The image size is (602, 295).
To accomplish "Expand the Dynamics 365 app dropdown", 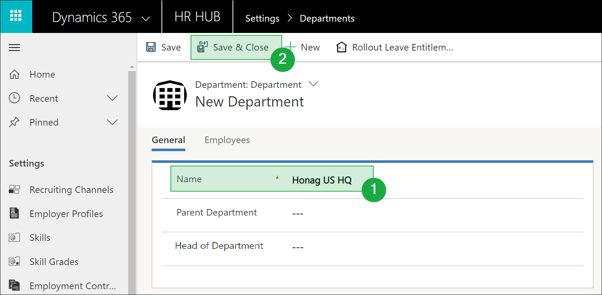I will click(146, 18).
